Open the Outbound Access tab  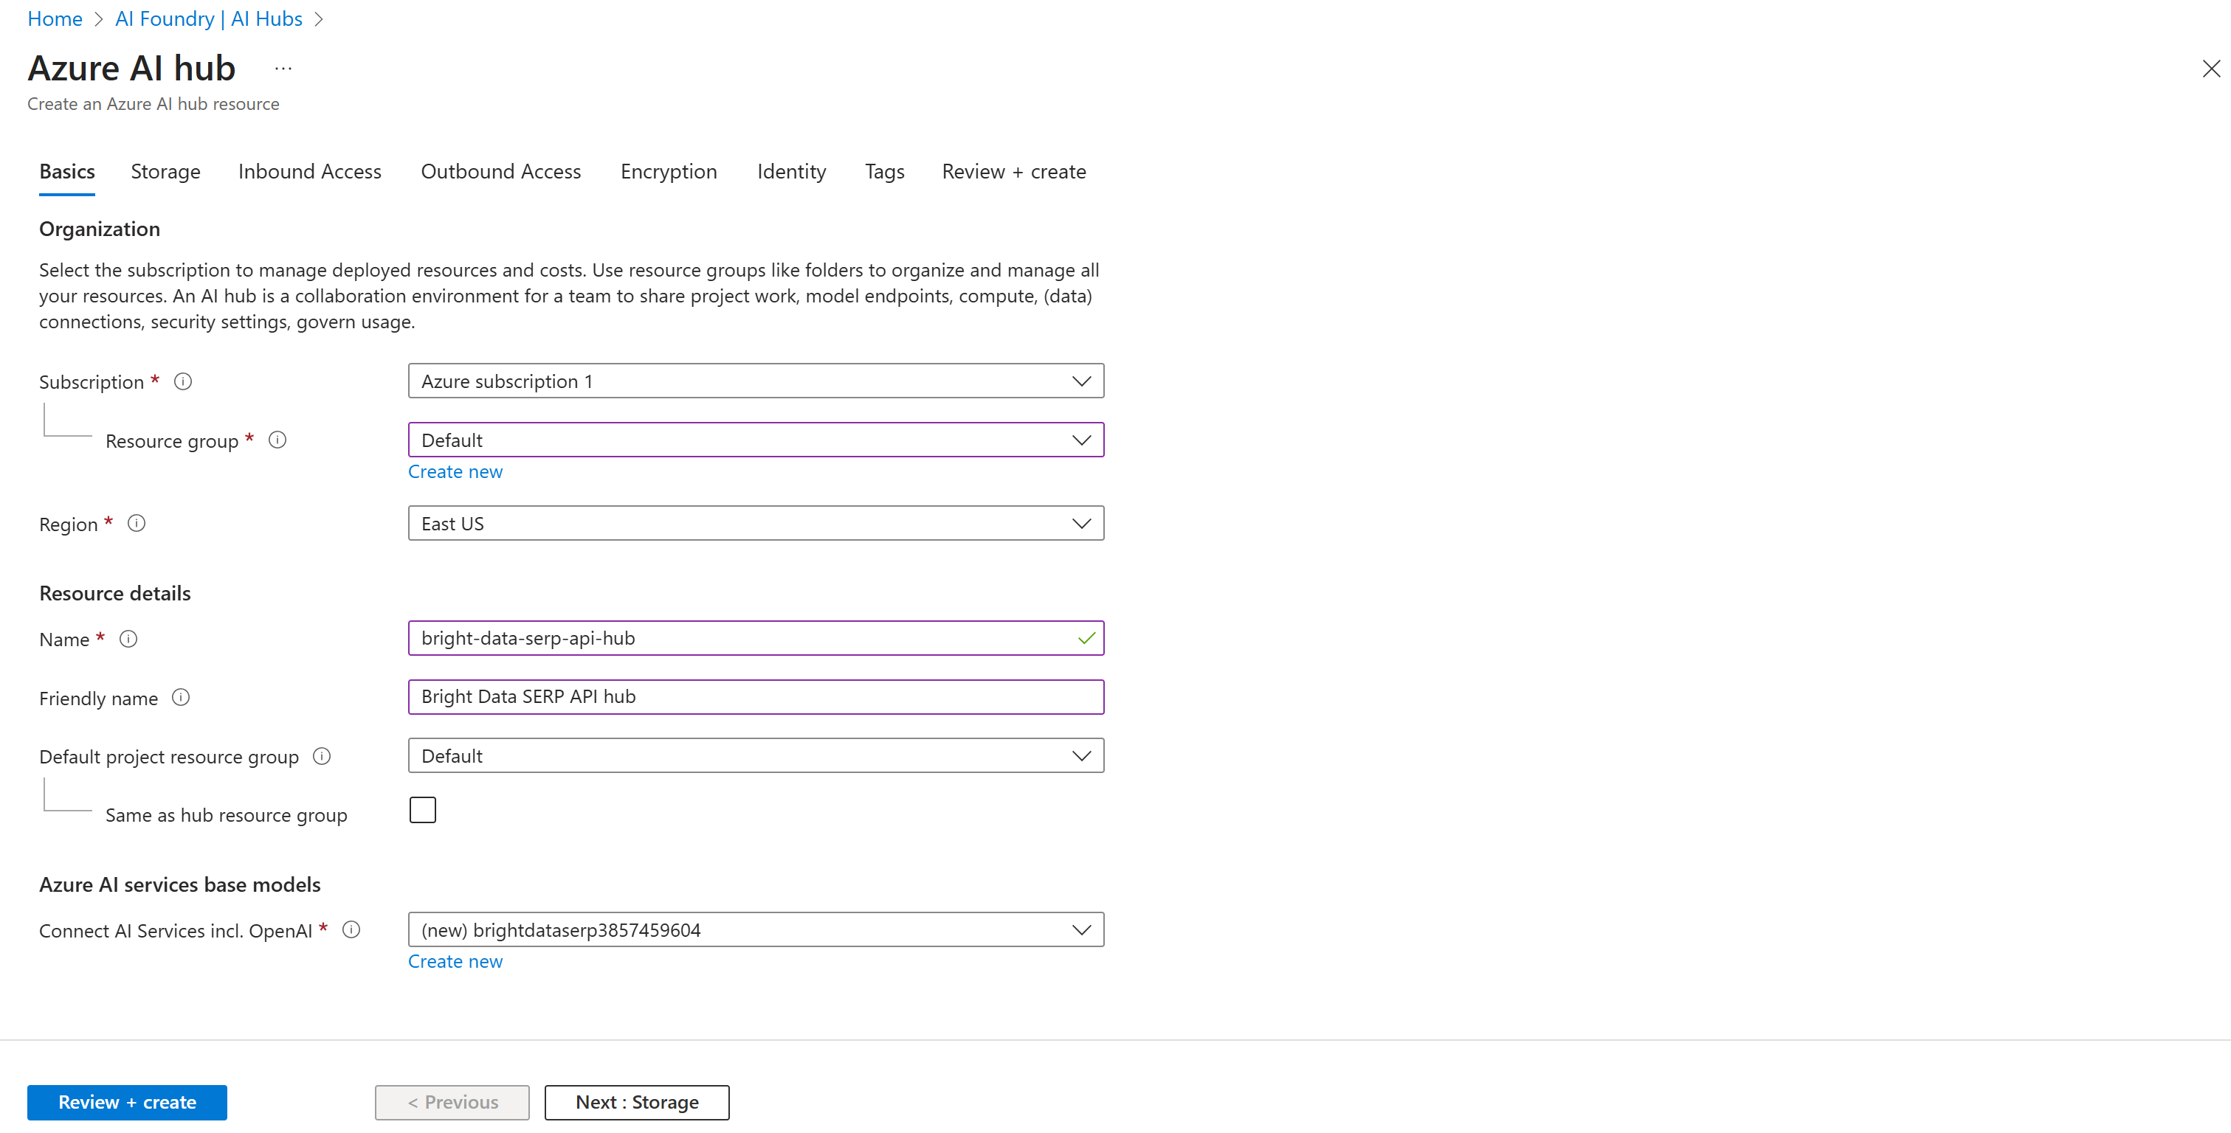pyautogui.click(x=500, y=171)
